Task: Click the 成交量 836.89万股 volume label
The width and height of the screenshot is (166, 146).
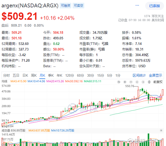Action: [x=13, y=130]
